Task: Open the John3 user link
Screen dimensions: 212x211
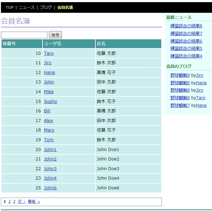Action: pos(50,169)
